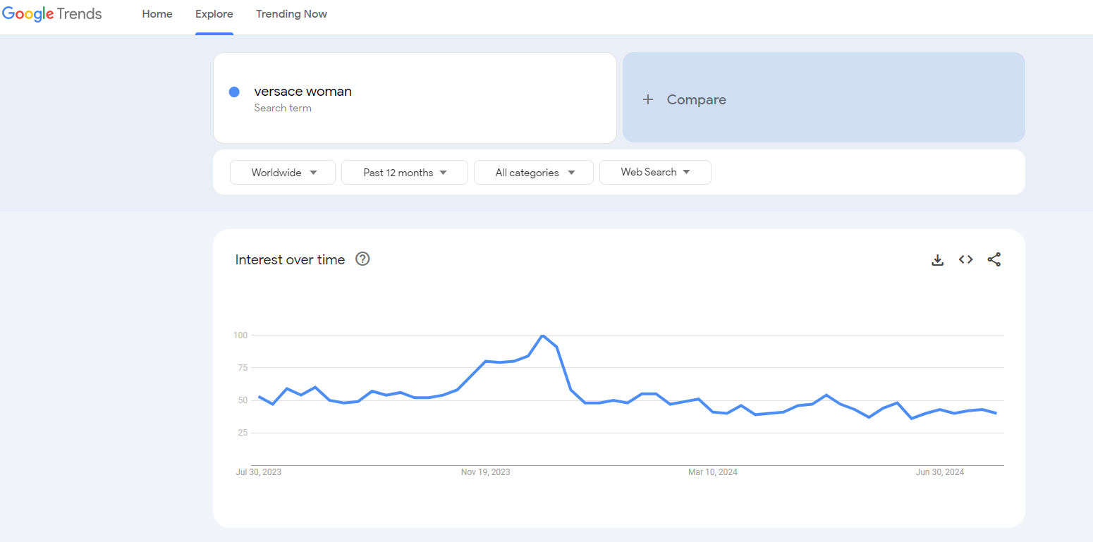
Task: Switch to the Explore tab
Action: click(x=214, y=14)
